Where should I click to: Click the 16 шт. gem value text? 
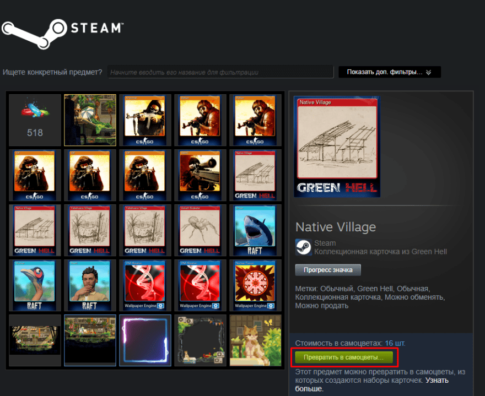click(395, 343)
